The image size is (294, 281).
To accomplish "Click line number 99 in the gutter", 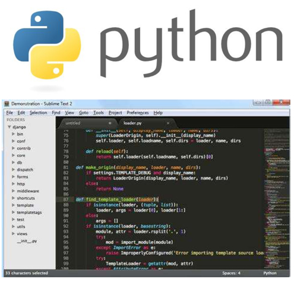I will pos(66,263).
